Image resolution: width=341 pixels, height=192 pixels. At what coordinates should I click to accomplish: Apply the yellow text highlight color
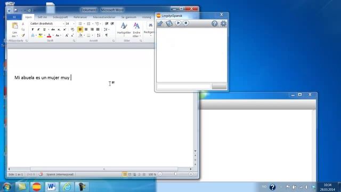click(x=40, y=35)
